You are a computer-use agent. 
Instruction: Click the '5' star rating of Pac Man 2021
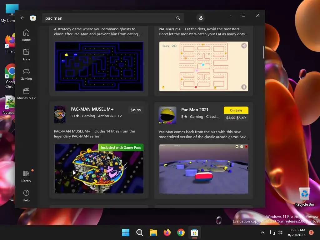click(x=184, y=117)
